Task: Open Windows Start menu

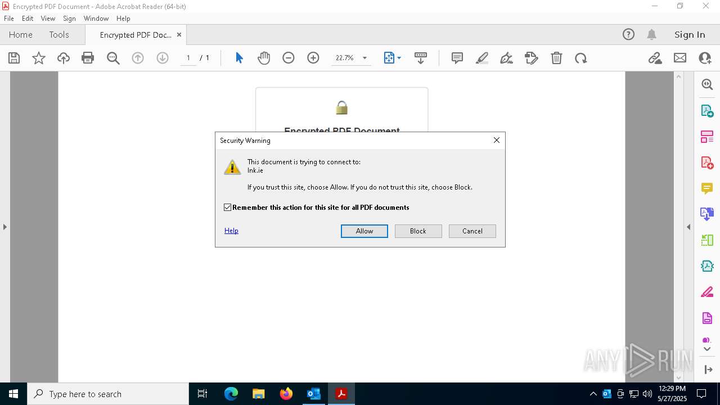Action: click(x=13, y=394)
